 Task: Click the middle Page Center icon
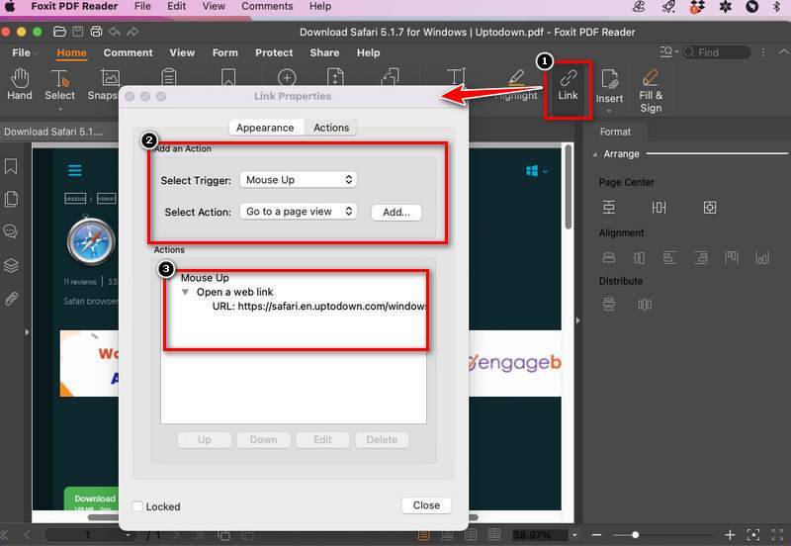pyautogui.click(x=659, y=207)
